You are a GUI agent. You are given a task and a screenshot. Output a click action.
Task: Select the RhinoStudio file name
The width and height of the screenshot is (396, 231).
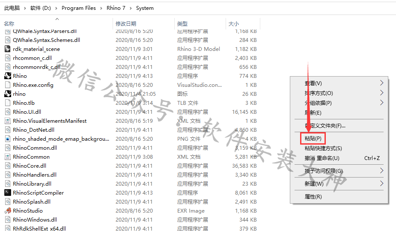pos(28,210)
